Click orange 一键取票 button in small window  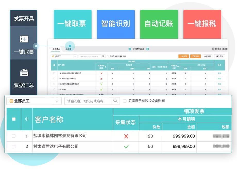tap(184, 56)
